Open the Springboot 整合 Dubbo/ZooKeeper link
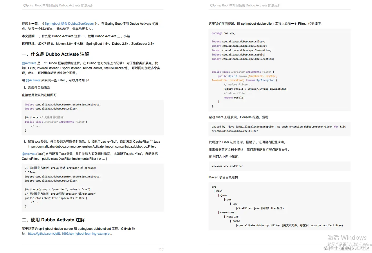Screen dimensions: 372x253 (x=69, y=24)
